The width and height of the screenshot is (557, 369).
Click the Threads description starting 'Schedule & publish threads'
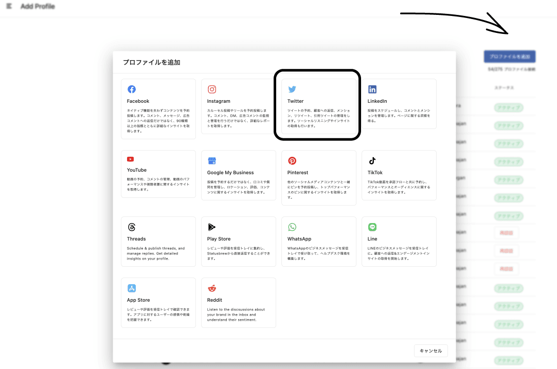(156, 253)
